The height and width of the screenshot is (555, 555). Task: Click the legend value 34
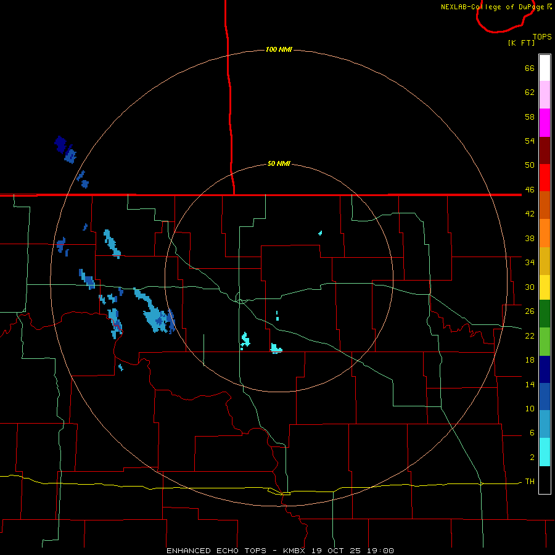(530, 262)
